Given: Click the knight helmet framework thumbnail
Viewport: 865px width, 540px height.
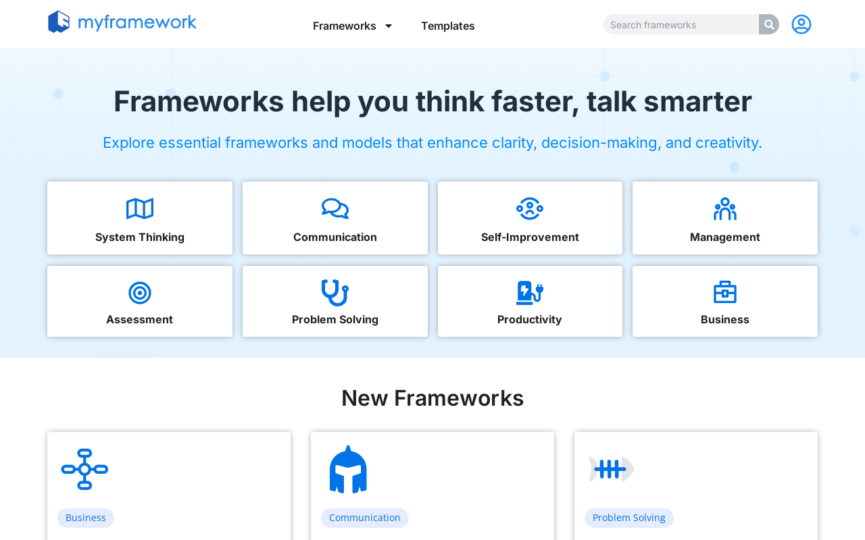Looking at the screenshot, I should pyautogui.click(x=348, y=468).
